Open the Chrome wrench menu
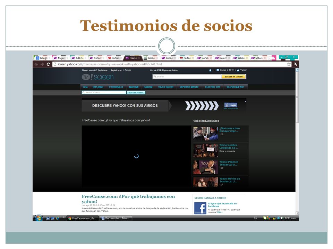 pyautogui.click(x=296, y=64)
